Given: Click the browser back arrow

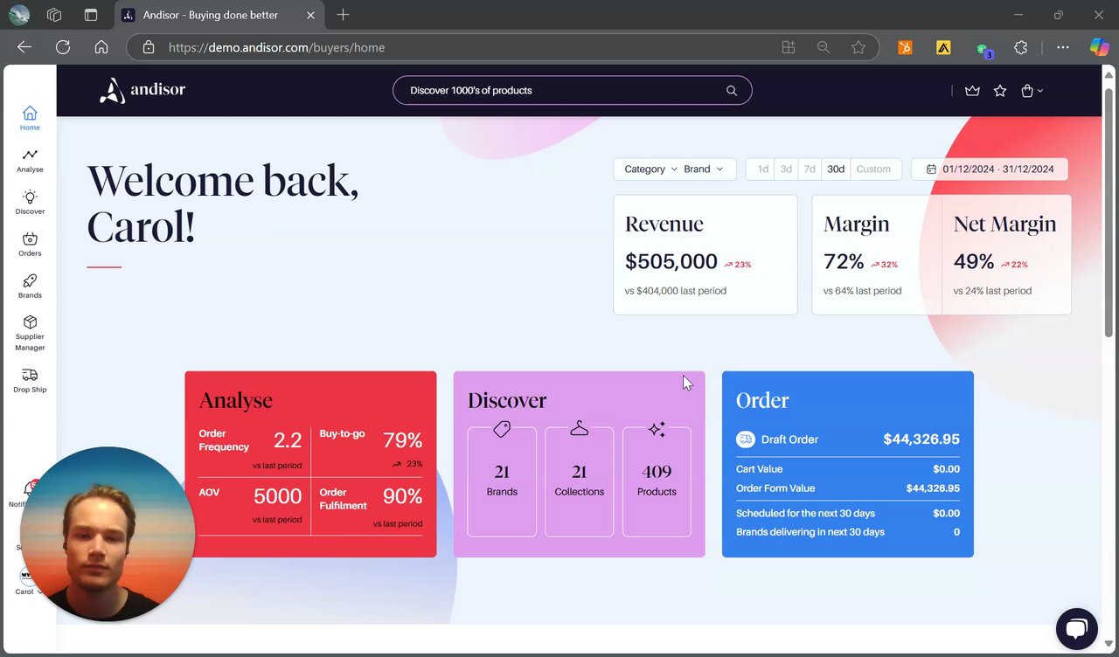Looking at the screenshot, I should [24, 47].
